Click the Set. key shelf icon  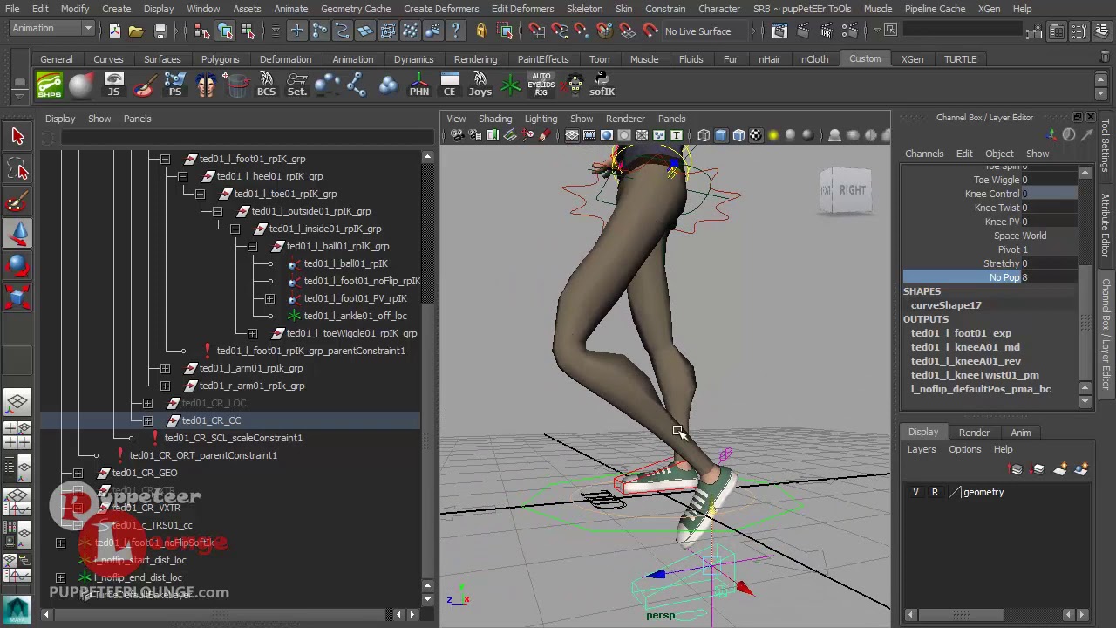(x=297, y=85)
